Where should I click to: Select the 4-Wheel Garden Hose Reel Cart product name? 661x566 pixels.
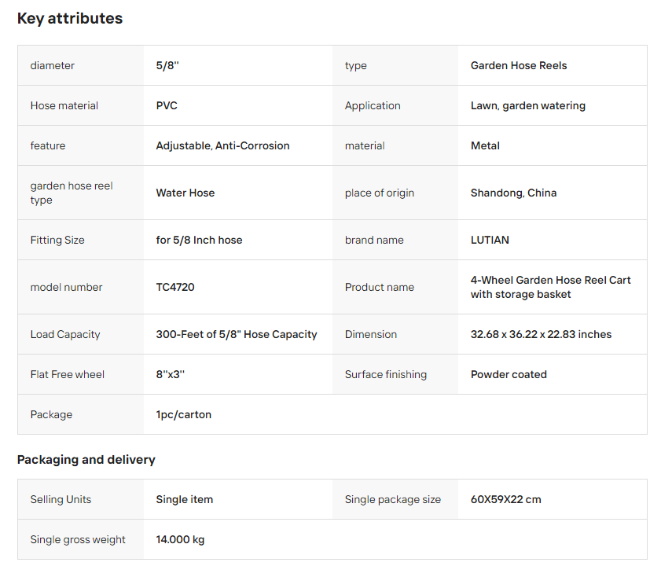tap(550, 287)
